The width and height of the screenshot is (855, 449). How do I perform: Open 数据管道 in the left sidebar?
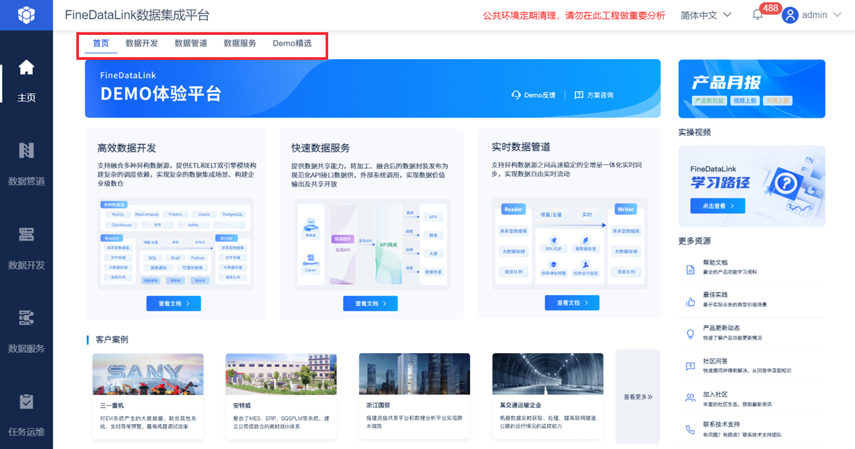tap(26, 163)
